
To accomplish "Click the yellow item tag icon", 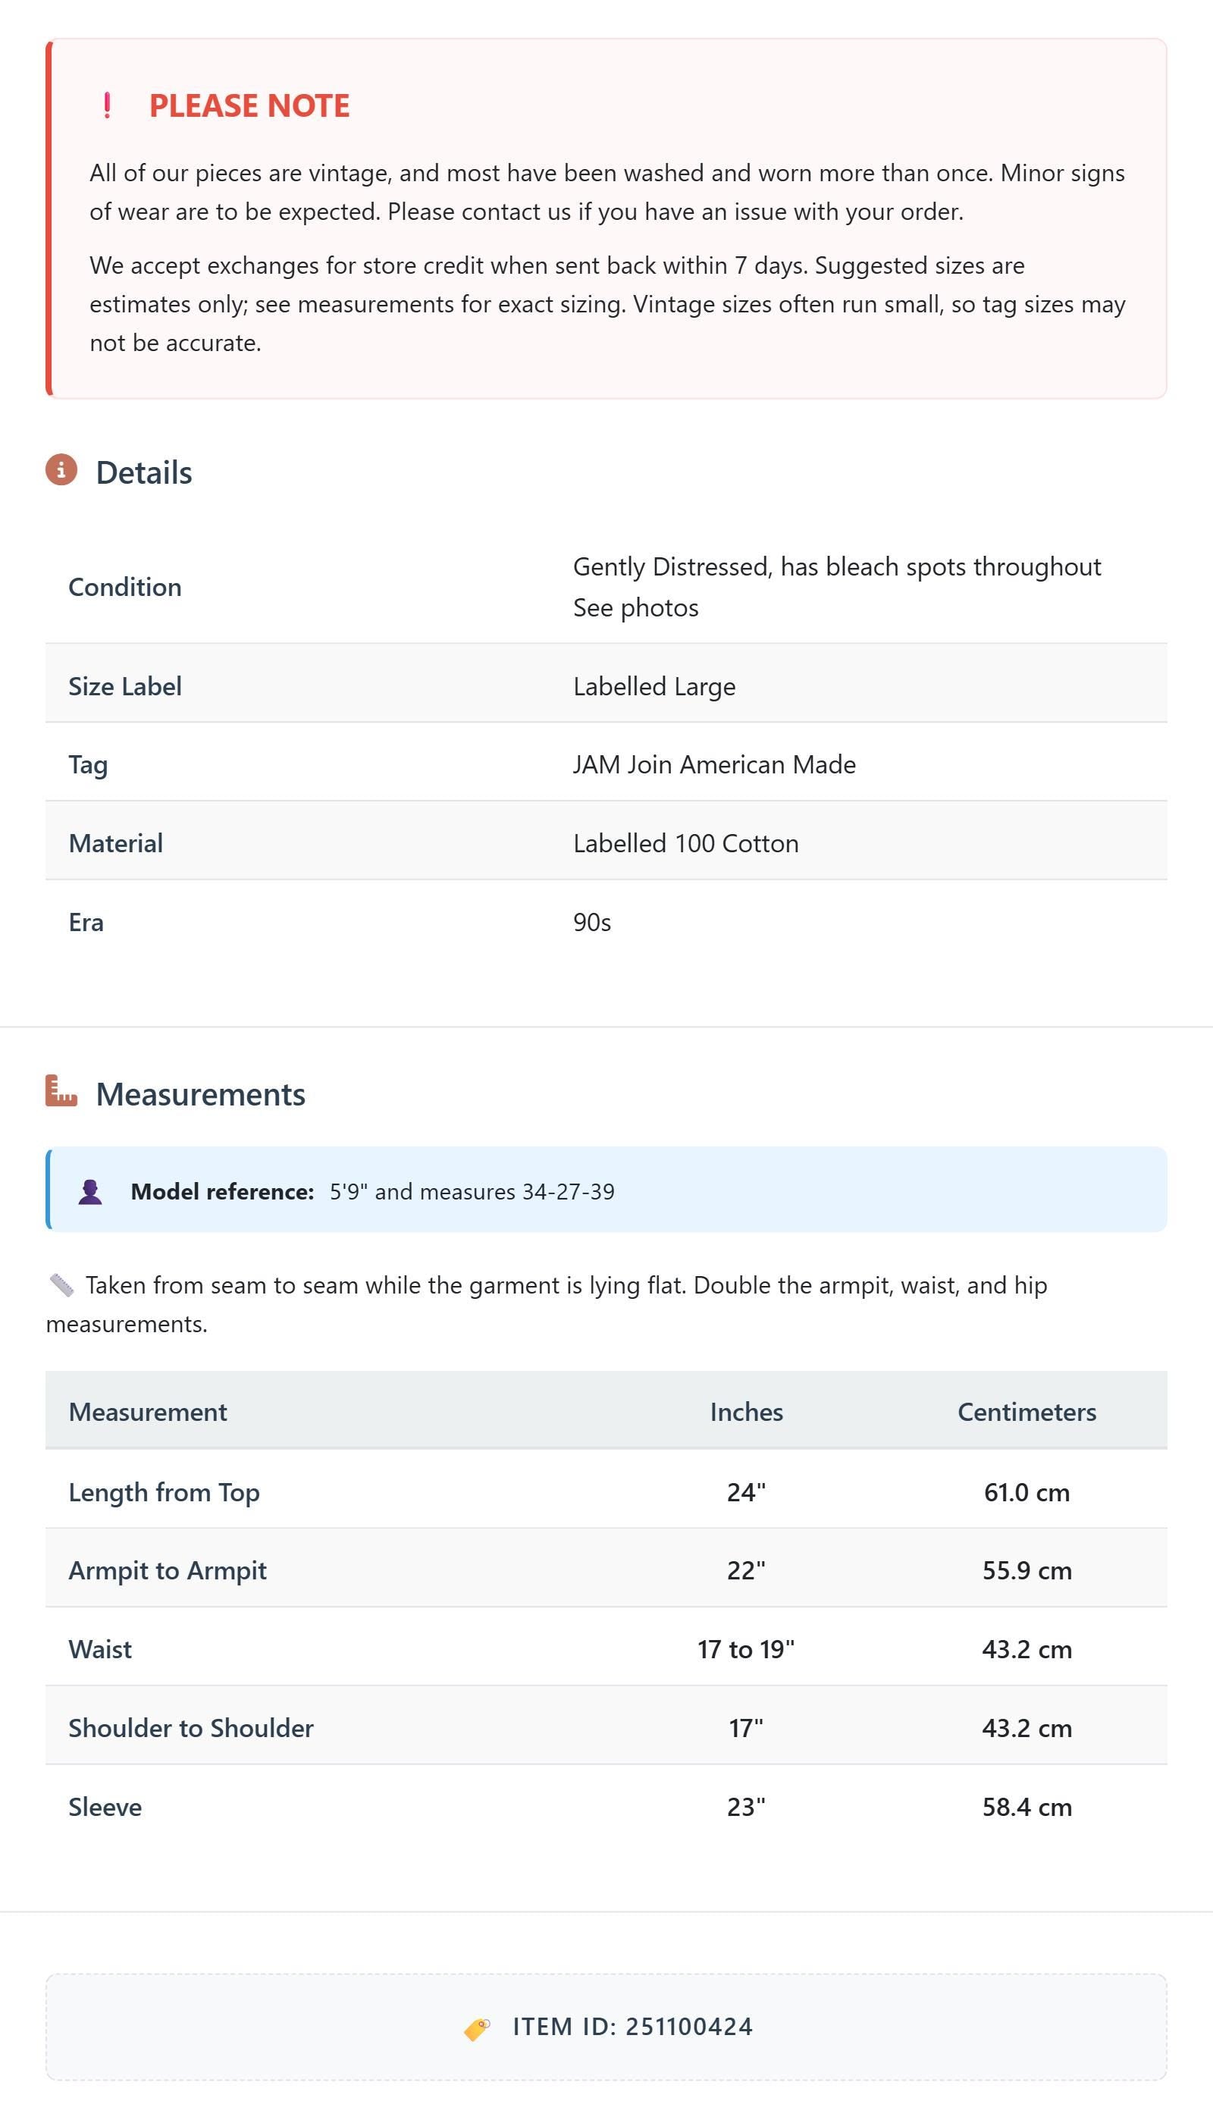I will [x=478, y=2028].
